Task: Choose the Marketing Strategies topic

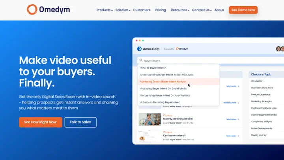Action: point(262,101)
